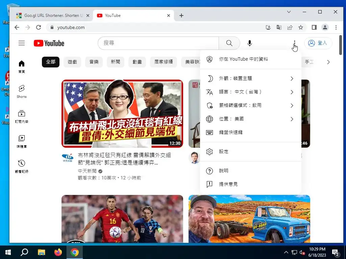Screen dimensions: 346x259
Task: Click the muted volume tray icon
Action: pyautogui.click(x=302, y=252)
